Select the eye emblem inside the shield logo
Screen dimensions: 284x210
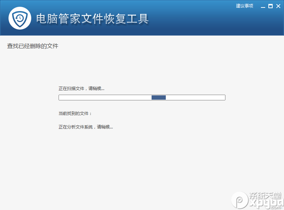point(20,17)
